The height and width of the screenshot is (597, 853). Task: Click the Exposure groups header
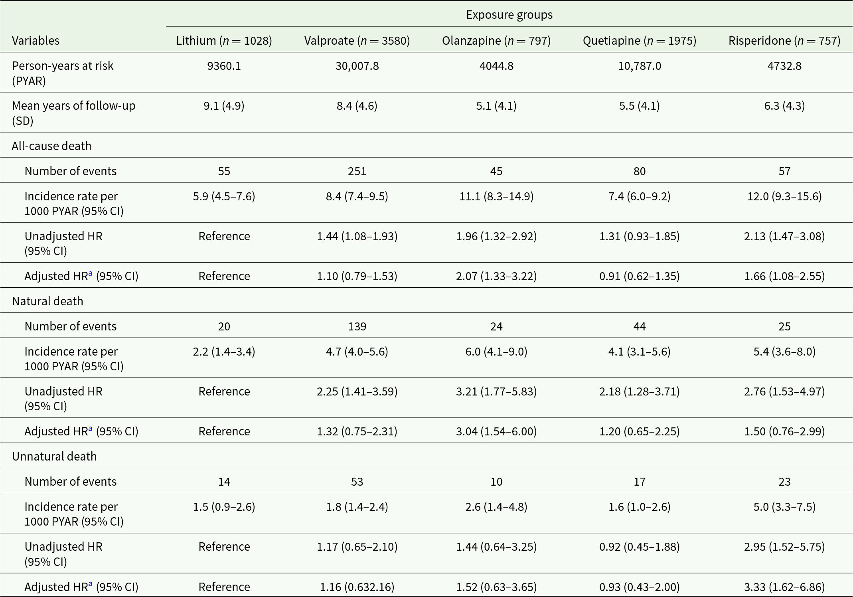pyautogui.click(x=509, y=15)
